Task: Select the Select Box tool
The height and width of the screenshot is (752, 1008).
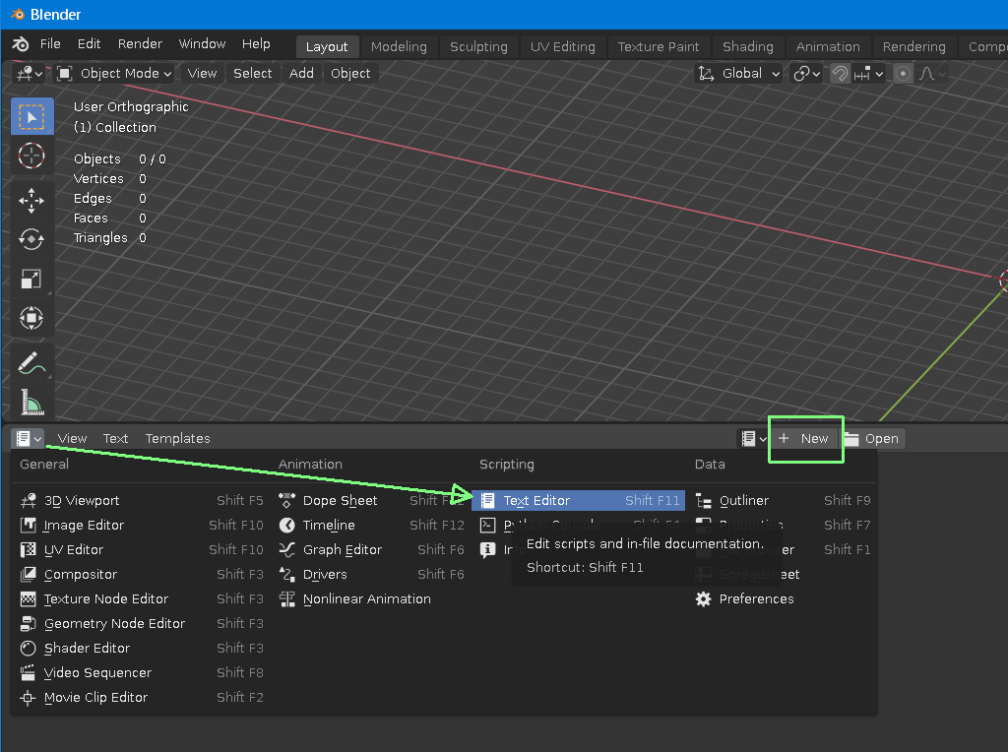Action: point(31,117)
